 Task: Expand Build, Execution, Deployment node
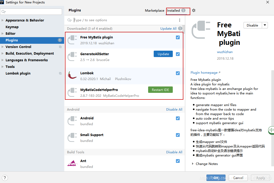2,53
